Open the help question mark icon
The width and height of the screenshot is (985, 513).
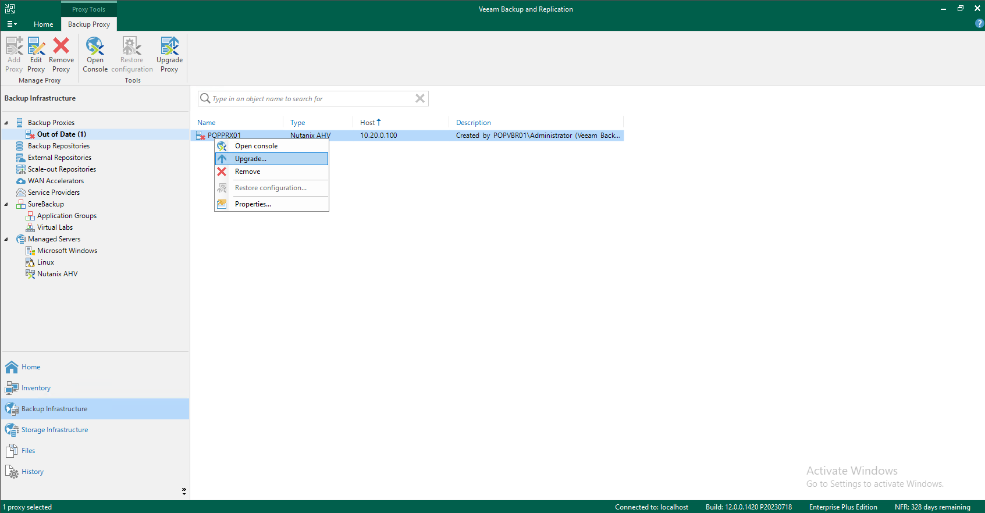(x=979, y=24)
